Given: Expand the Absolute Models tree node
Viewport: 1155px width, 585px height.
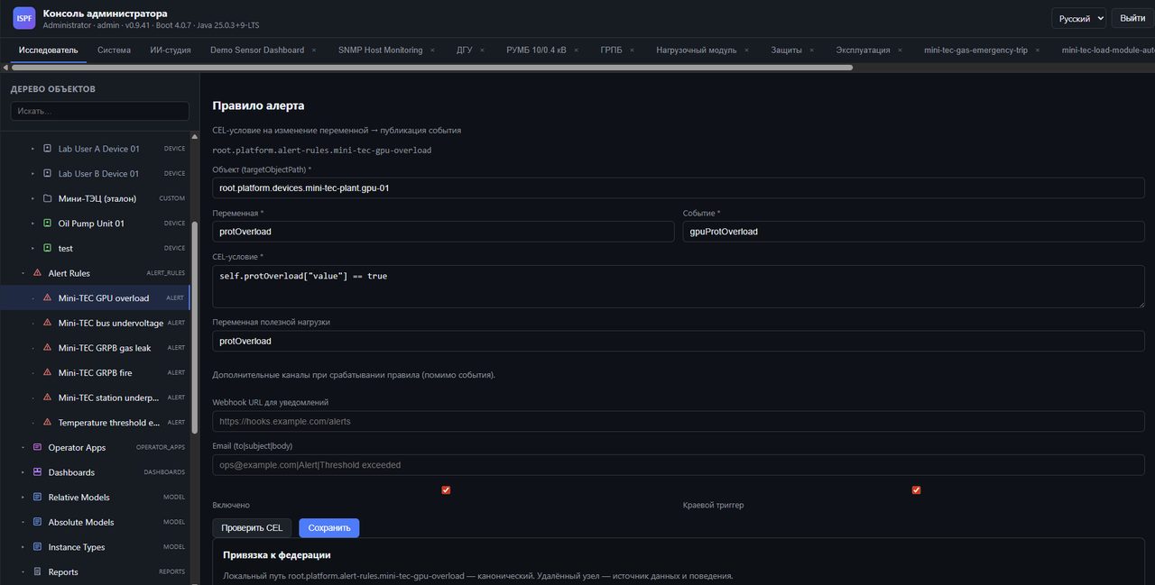Looking at the screenshot, I should tap(23, 522).
